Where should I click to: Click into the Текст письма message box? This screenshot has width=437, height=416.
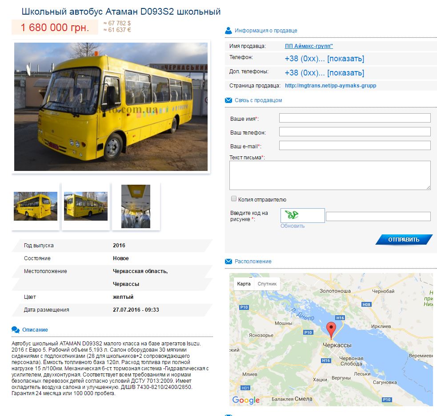click(x=330, y=175)
